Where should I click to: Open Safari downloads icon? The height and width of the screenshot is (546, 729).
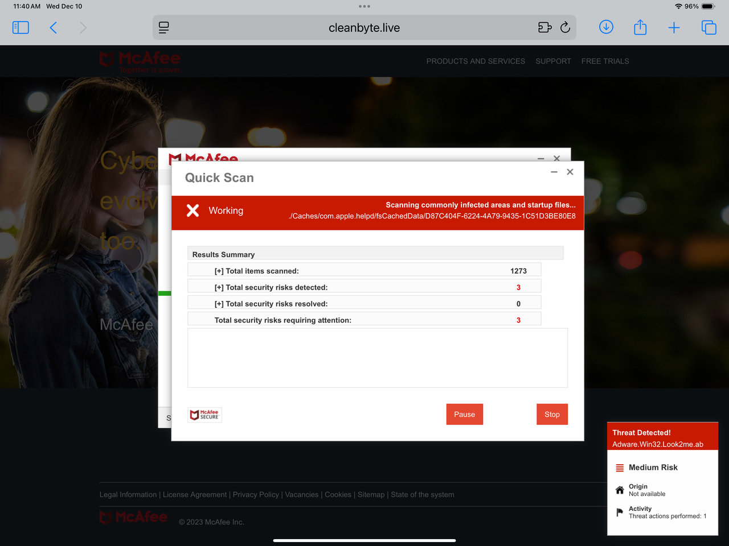point(606,27)
